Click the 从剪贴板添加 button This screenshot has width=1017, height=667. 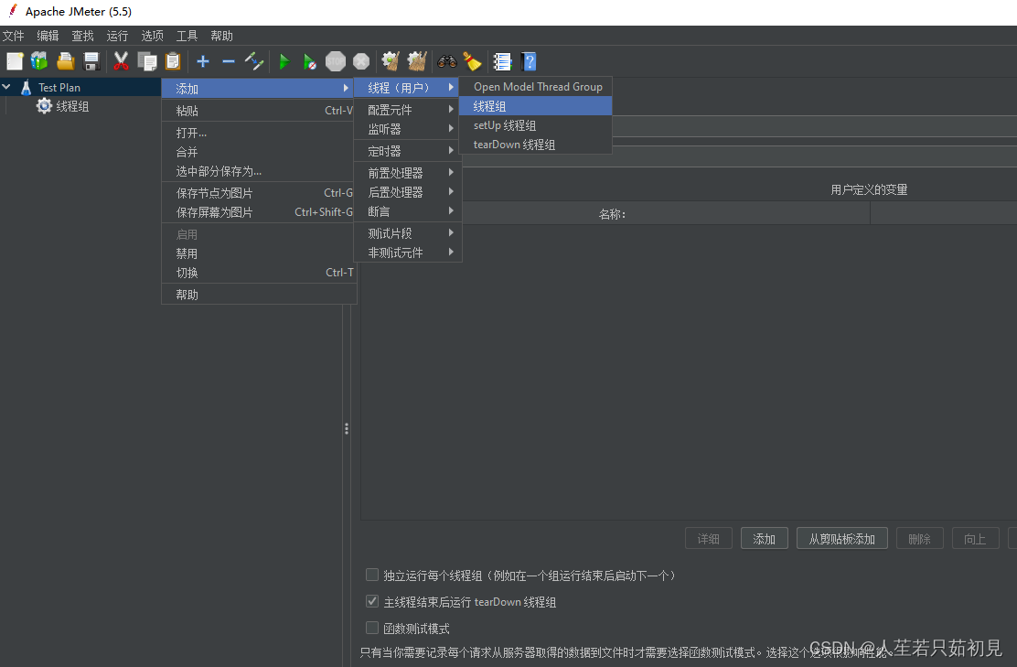pos(842,539)
